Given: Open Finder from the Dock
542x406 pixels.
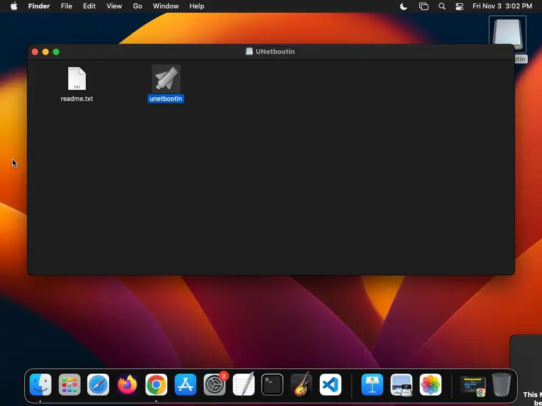Looking at the screenshot, I should (x=40, y=385).
